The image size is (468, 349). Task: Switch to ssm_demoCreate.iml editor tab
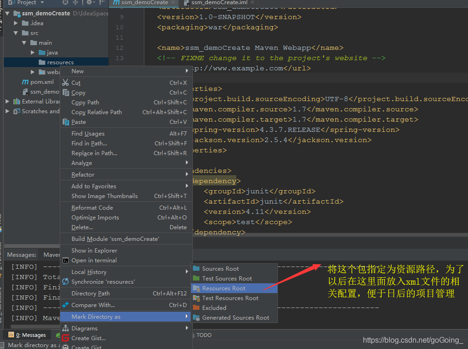coord(219,3)
